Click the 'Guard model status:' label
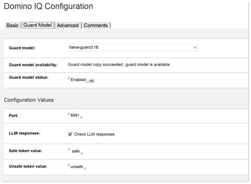 [x=28, y=77]
